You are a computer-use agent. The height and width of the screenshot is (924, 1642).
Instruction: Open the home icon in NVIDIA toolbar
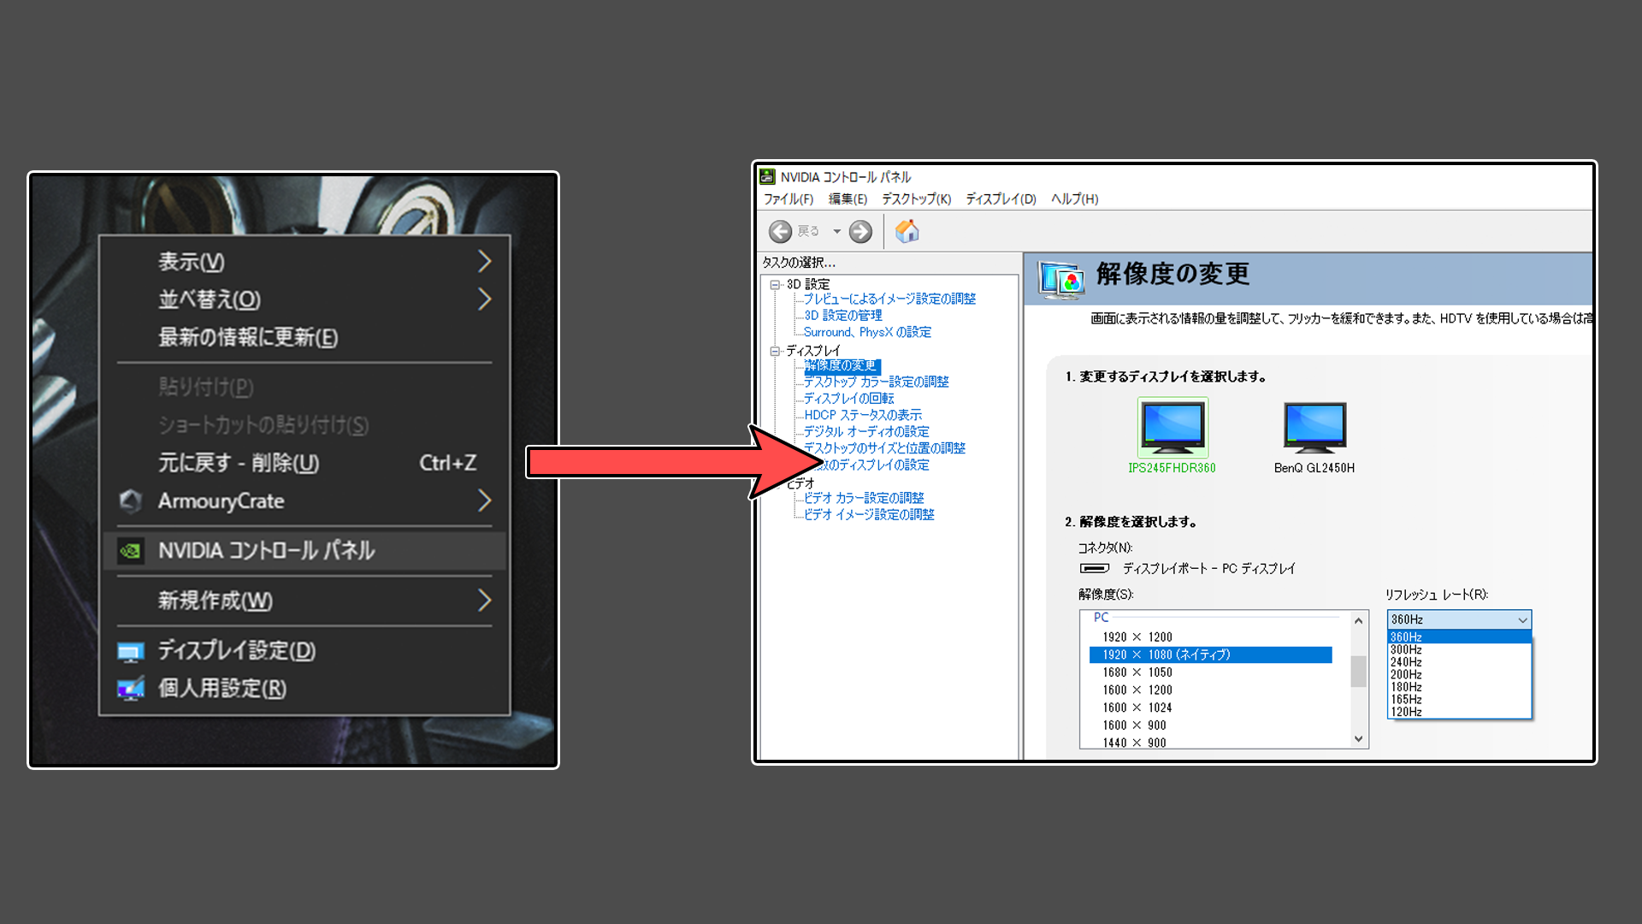pos(907,231)
